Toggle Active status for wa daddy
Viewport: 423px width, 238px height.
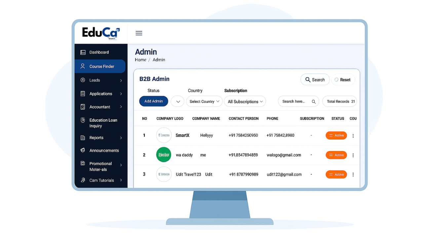336,155
